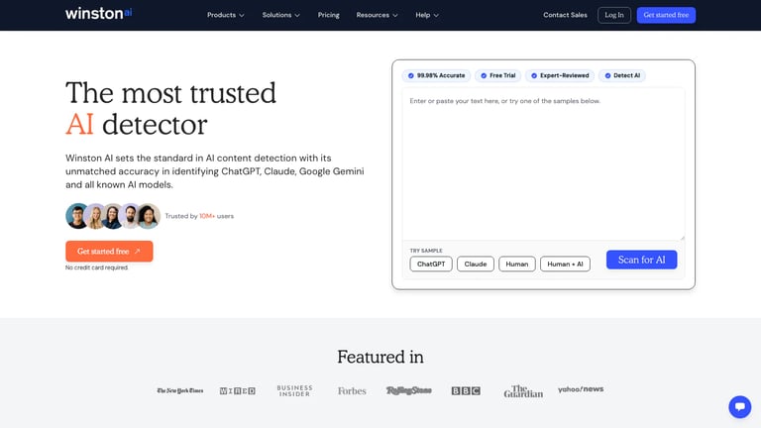
Task: Expand the Resources dropdown menu
Action: click(378, 15)
